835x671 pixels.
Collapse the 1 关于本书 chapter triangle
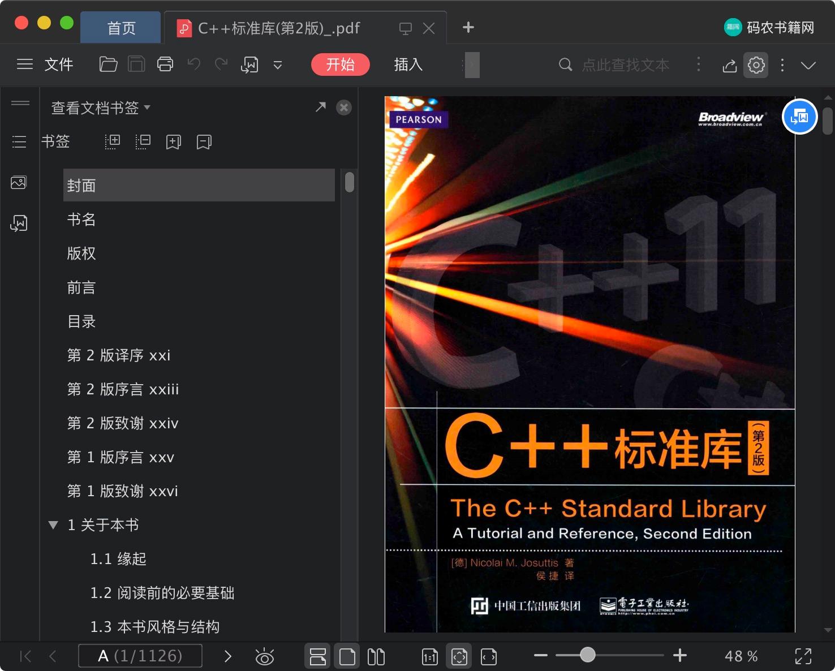click(53, 525)
